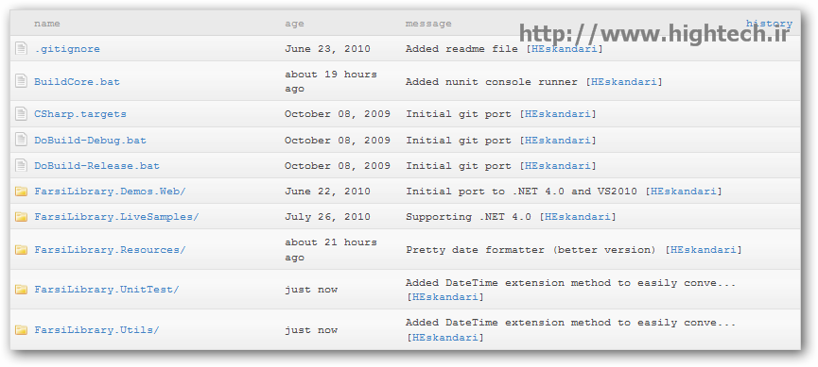Image resolution: width=818 pixels, height=367 pixels.
Task: Click the file icon beside DoBuild-Release.bat
Action: point(21,165)
